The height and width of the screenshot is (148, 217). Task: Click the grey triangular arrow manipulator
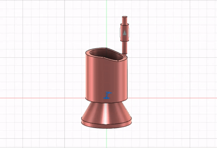[x=124, y=33]
